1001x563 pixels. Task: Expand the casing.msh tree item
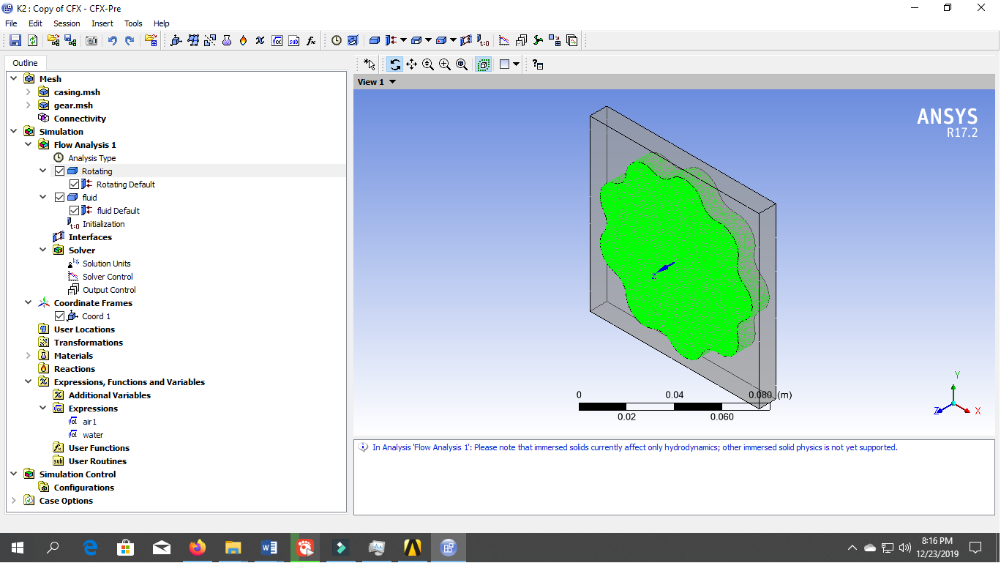click(28, 92)
